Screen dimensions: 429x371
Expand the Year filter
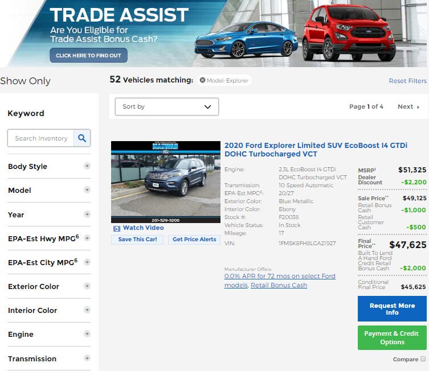click(87, 214)
